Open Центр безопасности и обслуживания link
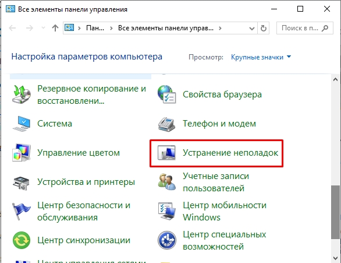This screenshot has width=341, height=263. 84,211
